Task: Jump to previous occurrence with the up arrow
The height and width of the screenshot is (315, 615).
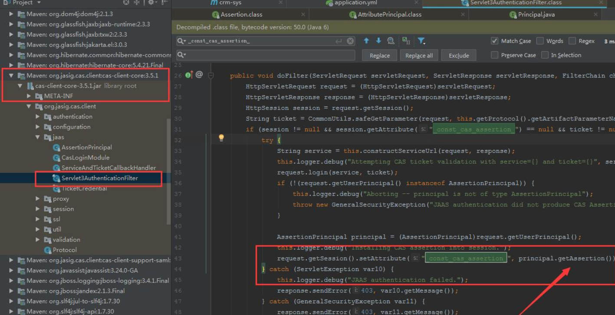Action: 366,41
